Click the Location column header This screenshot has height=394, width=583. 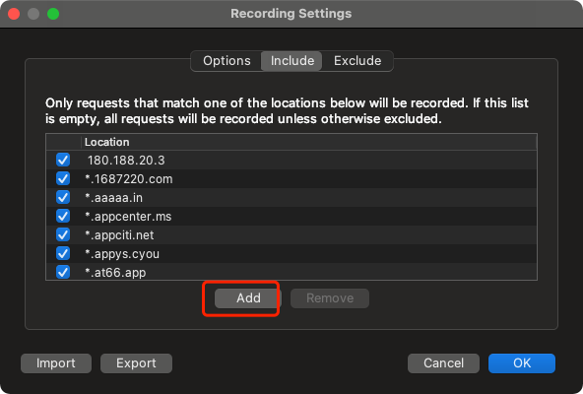coord(107,142)
